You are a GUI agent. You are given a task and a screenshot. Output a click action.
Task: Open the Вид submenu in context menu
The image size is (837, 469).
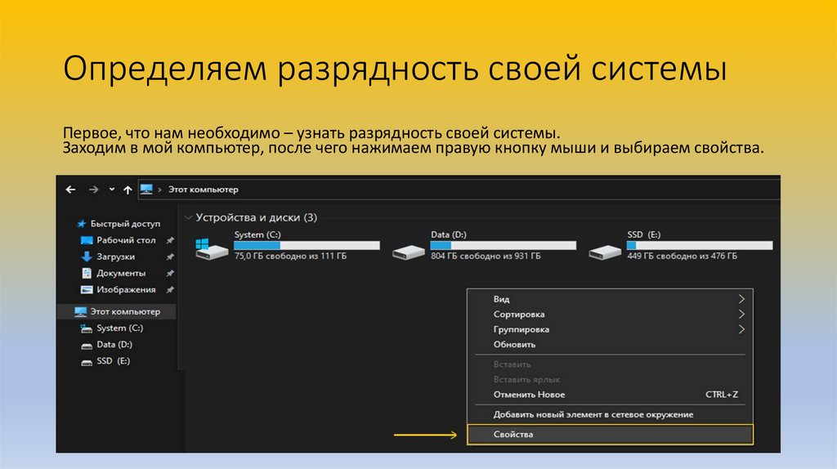pyautogui.click(x=610, y=299)
